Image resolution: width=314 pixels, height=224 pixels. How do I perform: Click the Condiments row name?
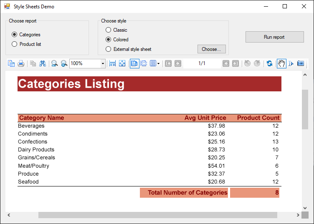click(x=33, y=134)
